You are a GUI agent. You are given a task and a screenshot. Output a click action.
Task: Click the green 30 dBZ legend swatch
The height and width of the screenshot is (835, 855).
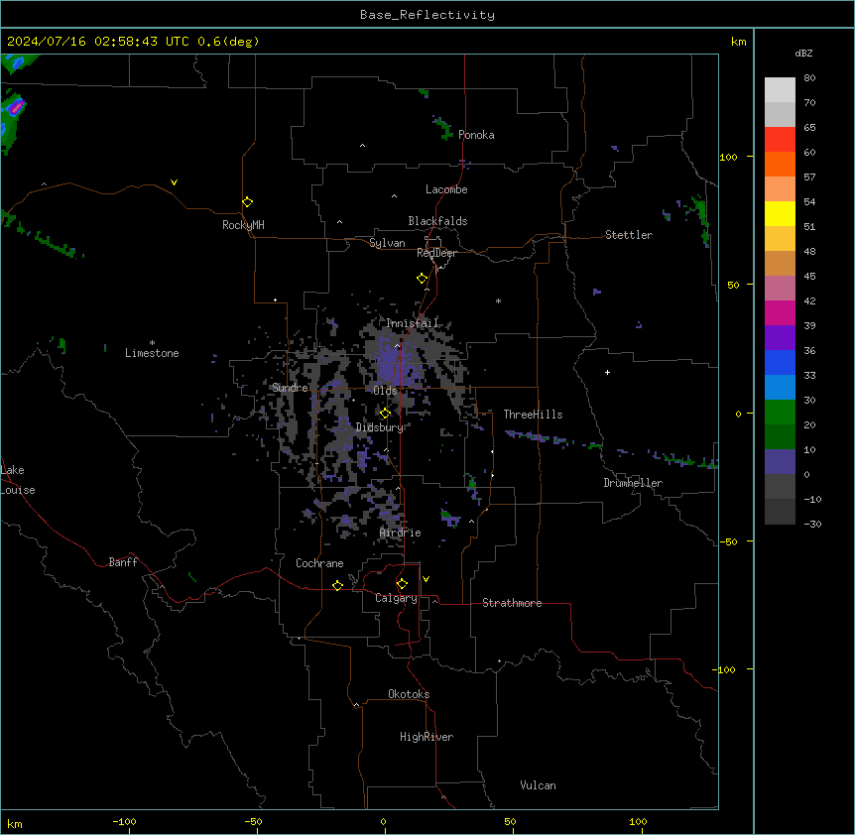coord(780,413)
